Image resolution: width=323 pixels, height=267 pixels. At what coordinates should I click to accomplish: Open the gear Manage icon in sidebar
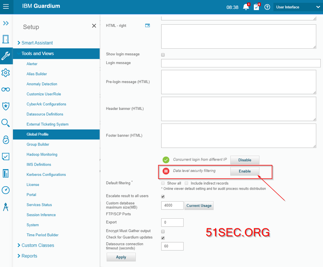6,73
